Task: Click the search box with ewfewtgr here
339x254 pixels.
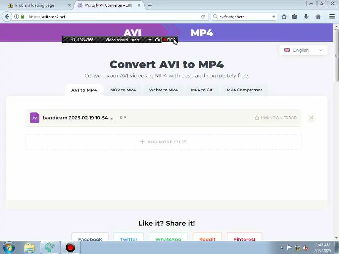Action: pos(244,17)
